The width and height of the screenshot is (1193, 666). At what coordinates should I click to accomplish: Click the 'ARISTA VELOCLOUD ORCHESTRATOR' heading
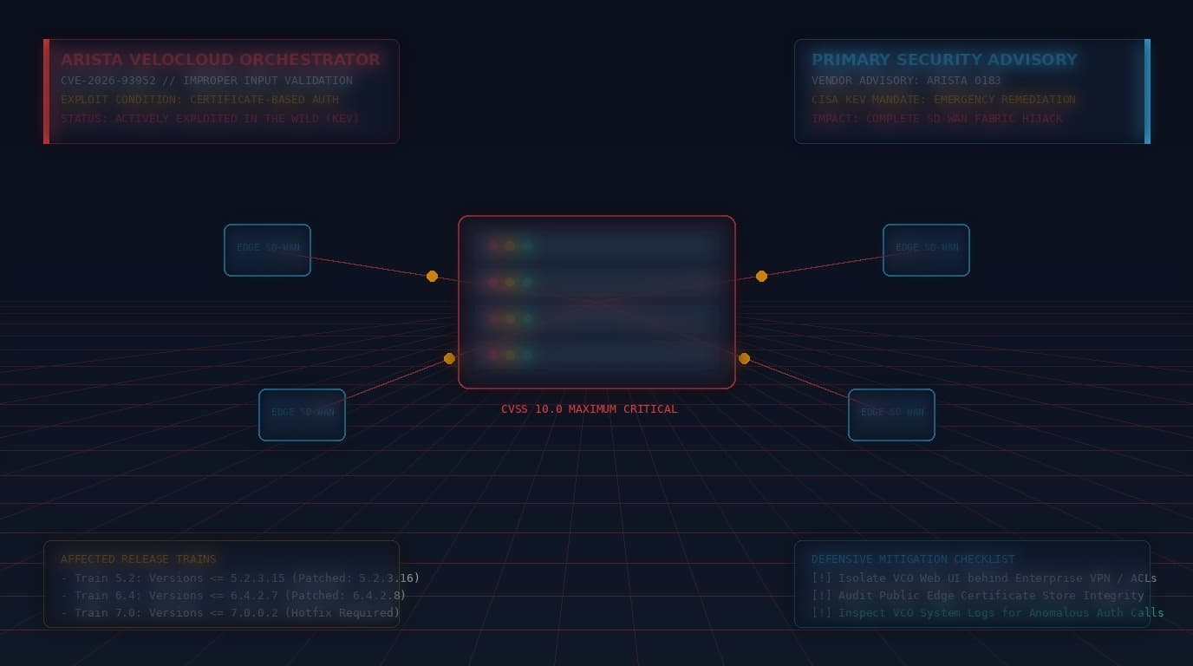pyautogui.click(x=220, y=60)
